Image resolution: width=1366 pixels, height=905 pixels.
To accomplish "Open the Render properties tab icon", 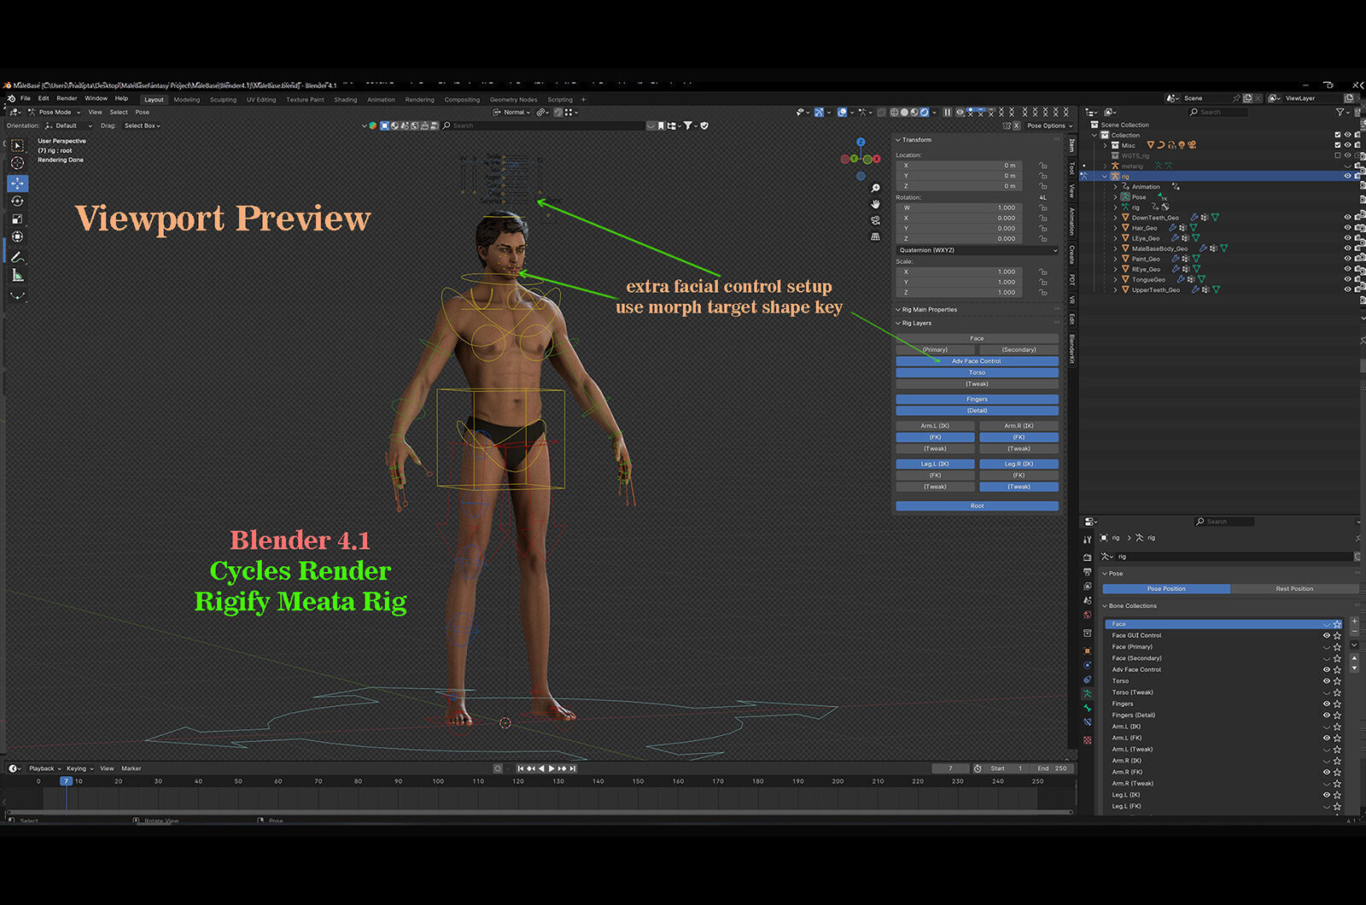I will pos(1087,557).
